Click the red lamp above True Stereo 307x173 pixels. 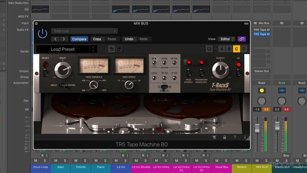tap(189, 62)
